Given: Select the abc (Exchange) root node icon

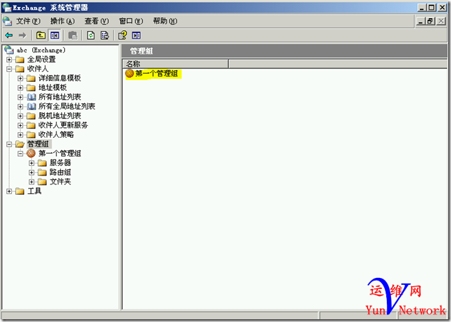Looking at the screenshot, I should pyautogui.click(x=9, y=50).
